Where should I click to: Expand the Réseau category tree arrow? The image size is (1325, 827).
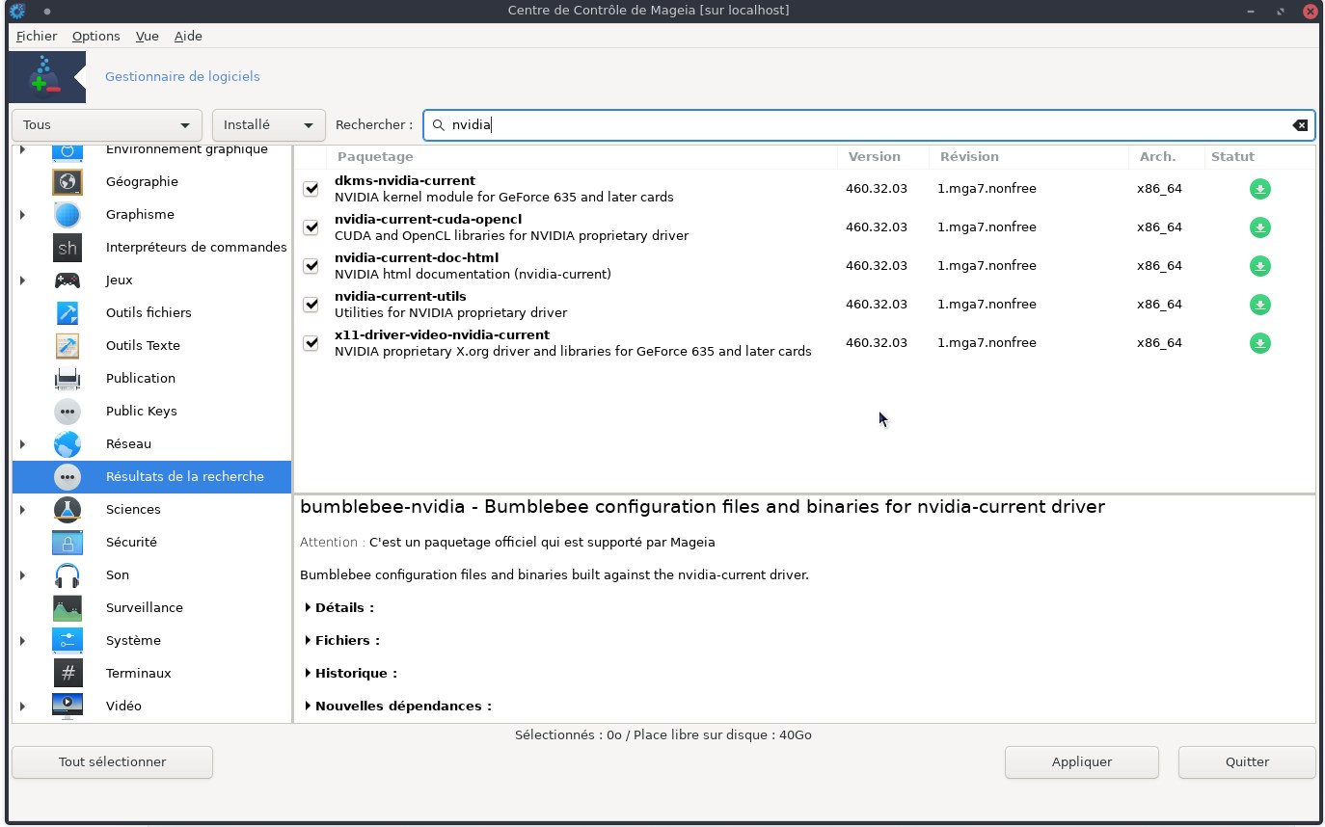22,443
